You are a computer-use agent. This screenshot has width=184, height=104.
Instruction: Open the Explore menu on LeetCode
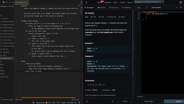100,2
